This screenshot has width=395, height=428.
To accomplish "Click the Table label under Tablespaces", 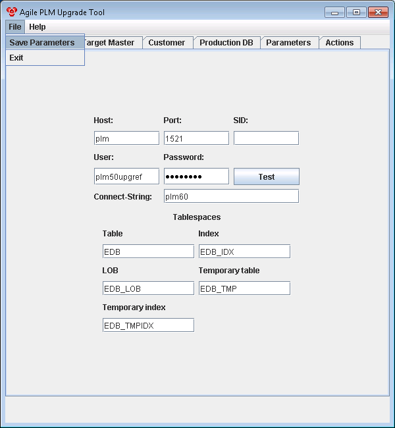I will point(113,234).
